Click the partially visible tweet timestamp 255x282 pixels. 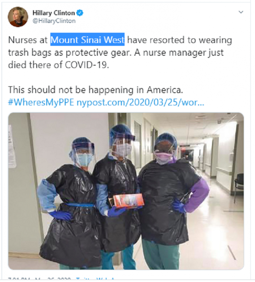pyautogui.click(x=40, y=279)
